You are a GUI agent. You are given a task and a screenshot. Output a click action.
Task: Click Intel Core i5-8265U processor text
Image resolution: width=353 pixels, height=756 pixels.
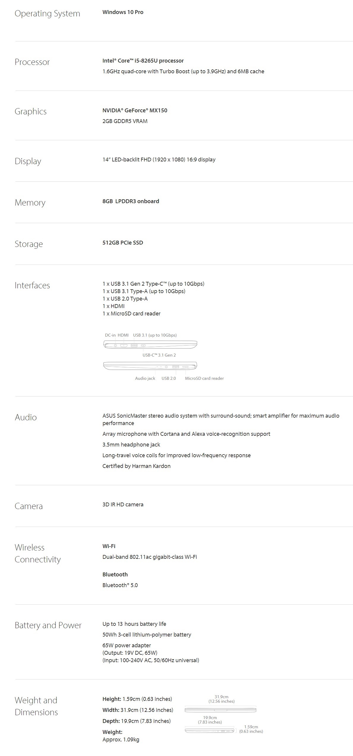(x=143, y=61)
